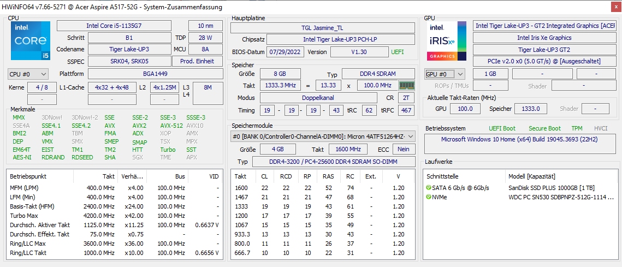Close the System-Zusammenfassung window
Viewport: 622px width, 267px height.
coord(614,7)
